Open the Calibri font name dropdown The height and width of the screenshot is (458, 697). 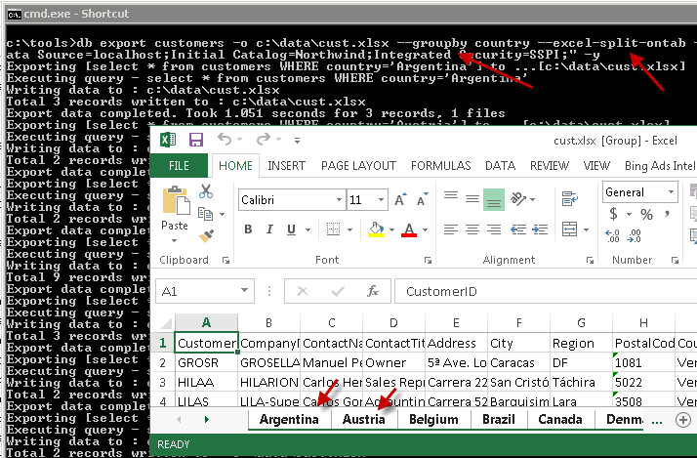(x=339, y=199)
